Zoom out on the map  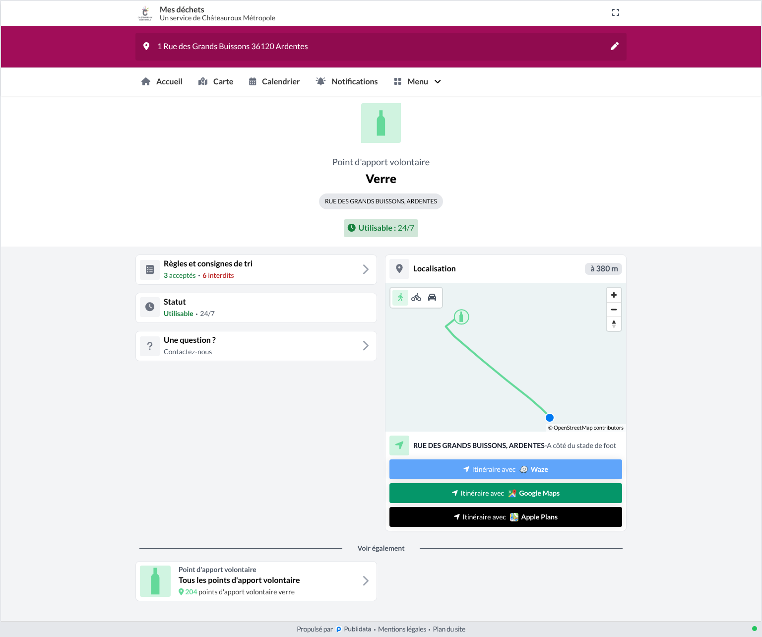[614, 310]
